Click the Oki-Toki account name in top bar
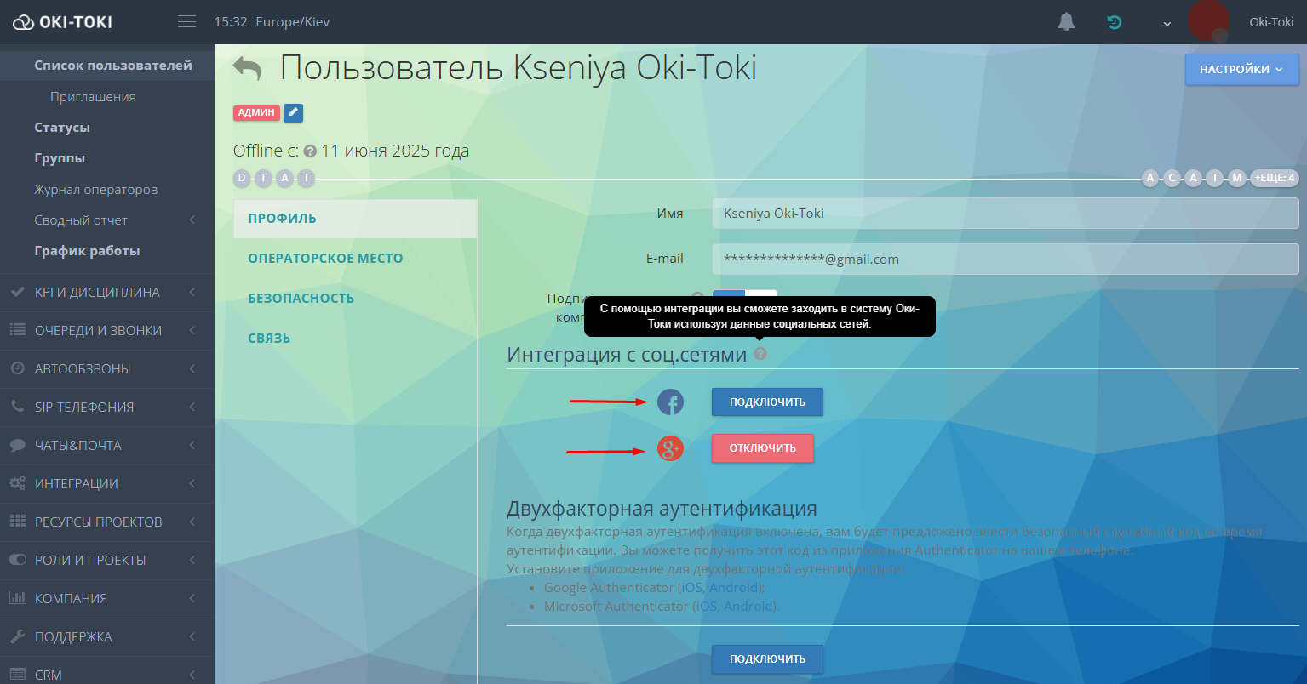 (1271, 22)
